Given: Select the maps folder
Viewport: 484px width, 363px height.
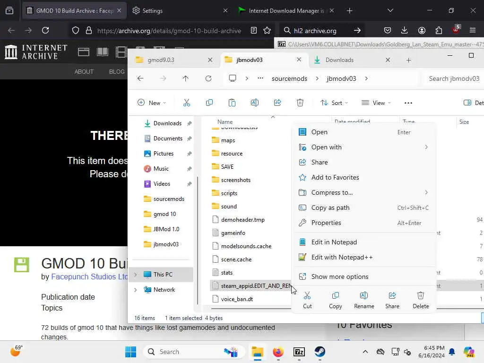Looking at the screenshot, I should (x=228, y=140).
